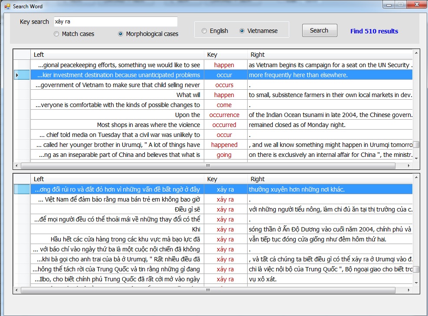This screenshot has height=316, width=428.
Task: Click the right arrow of lower table's horizontal scrollbar
Action: click(x=408, y=290)
